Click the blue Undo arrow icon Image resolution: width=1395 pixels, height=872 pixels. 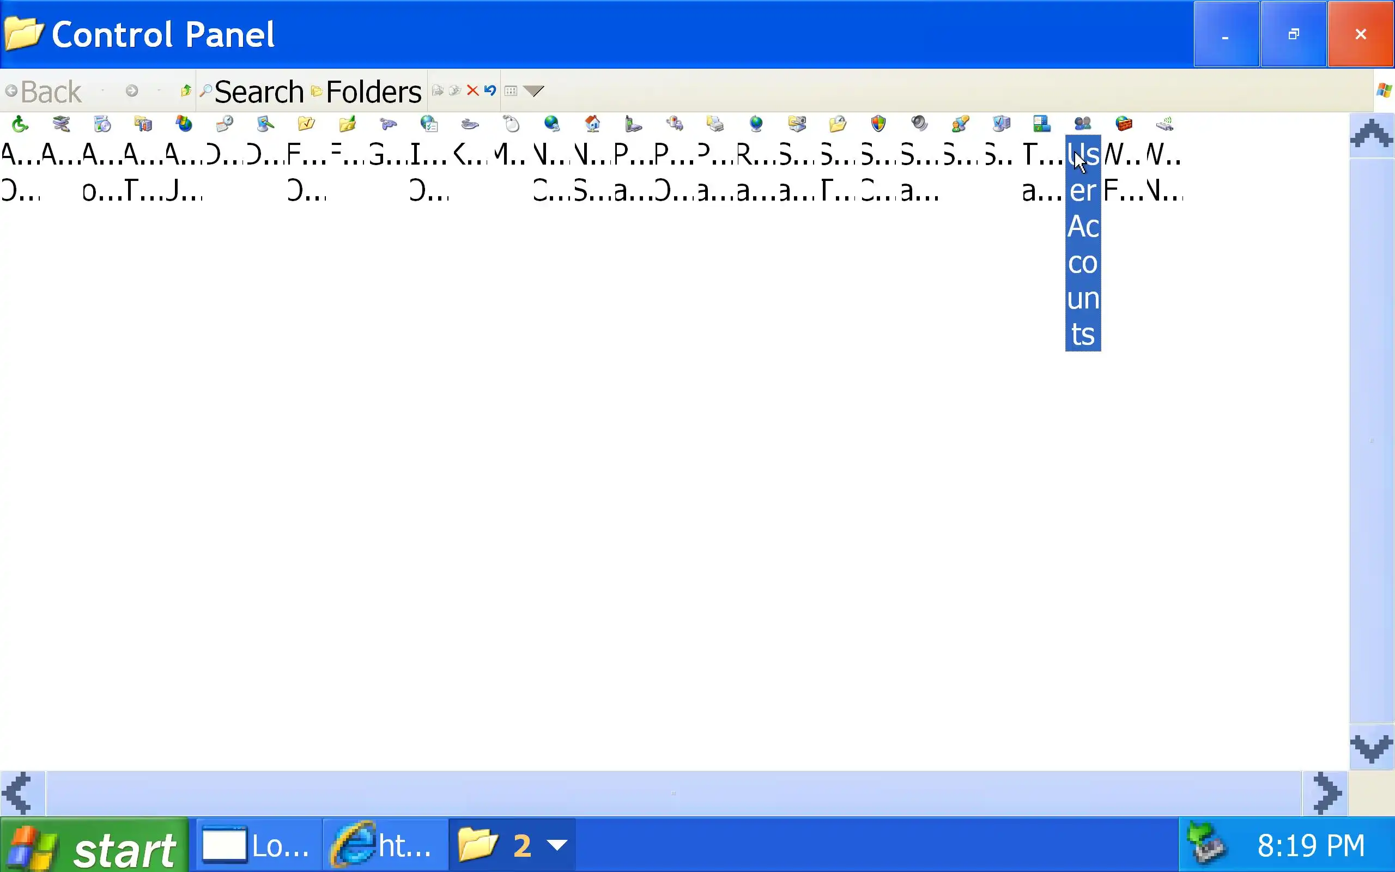point(490,91)
